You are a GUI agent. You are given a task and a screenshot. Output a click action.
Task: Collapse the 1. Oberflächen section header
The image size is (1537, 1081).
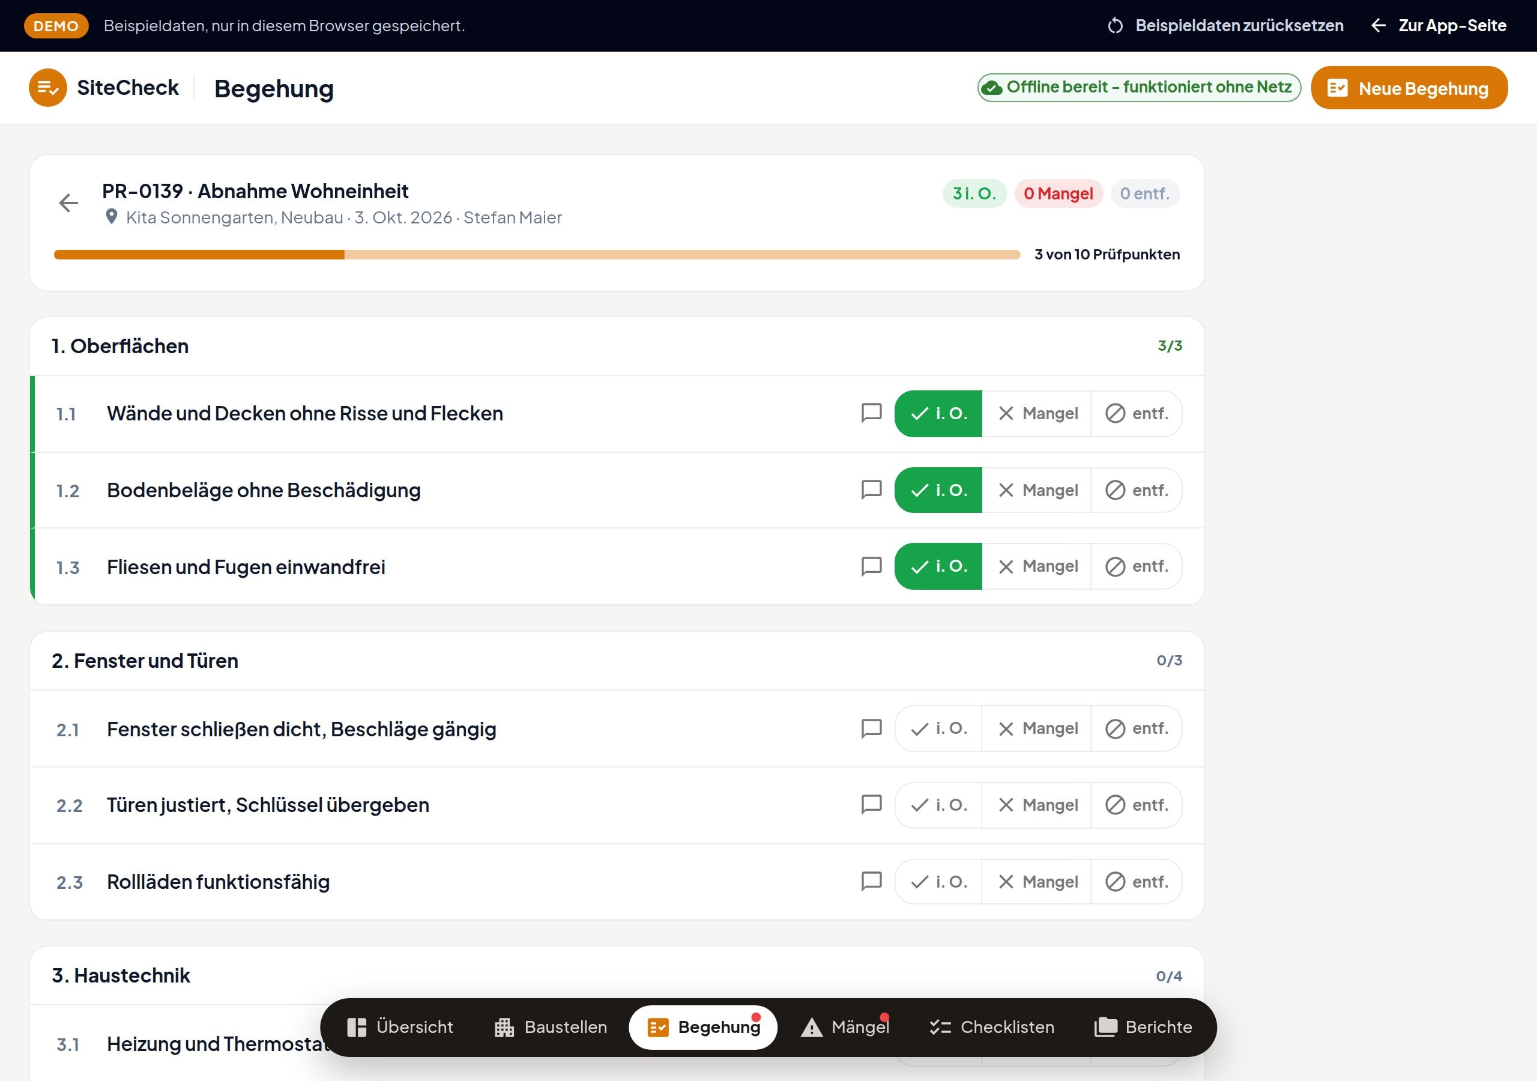point(617,347)
